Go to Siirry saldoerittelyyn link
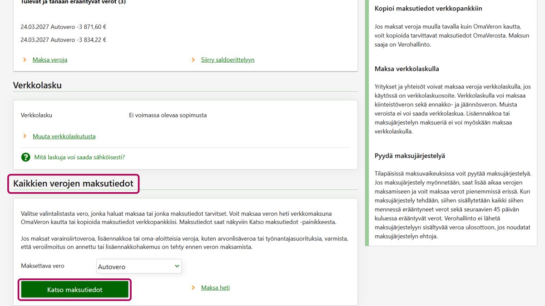Viewport: 545px width, 306px height. [228, 60]
